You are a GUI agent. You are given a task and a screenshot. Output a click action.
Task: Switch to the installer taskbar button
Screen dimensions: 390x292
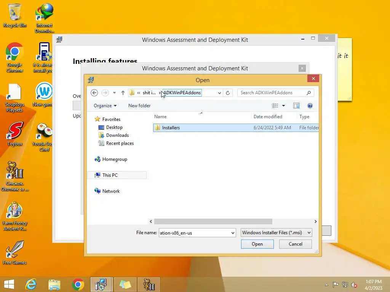[x=101, y=284]
